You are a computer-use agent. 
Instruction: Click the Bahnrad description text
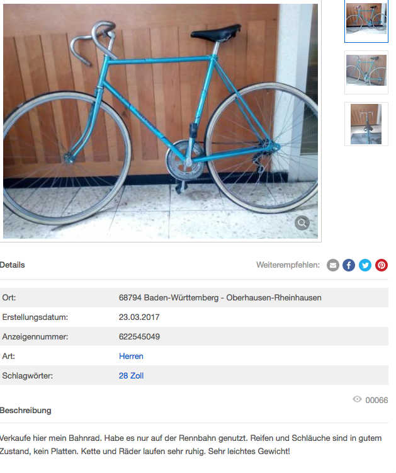tap(191, 445)
